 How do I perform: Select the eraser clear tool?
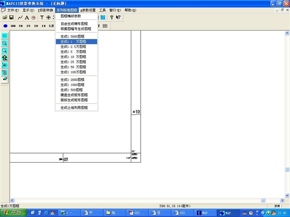[5, 79]
